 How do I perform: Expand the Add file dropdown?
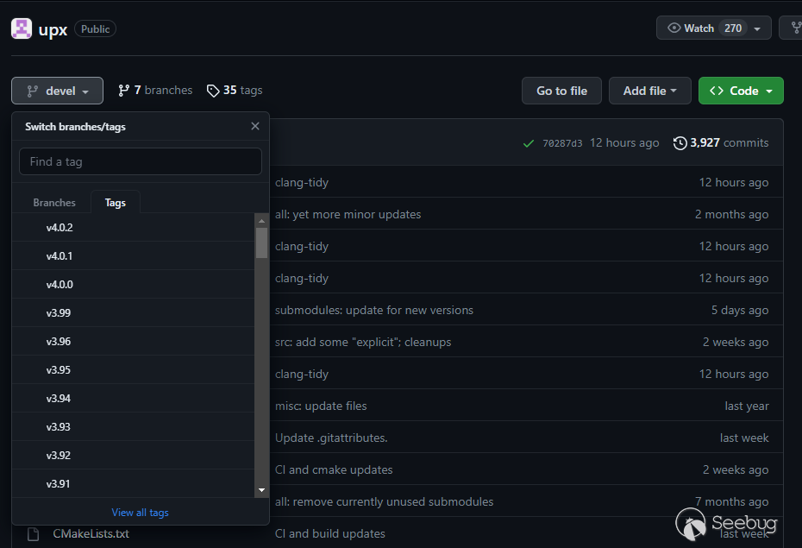tap(649, 91)
